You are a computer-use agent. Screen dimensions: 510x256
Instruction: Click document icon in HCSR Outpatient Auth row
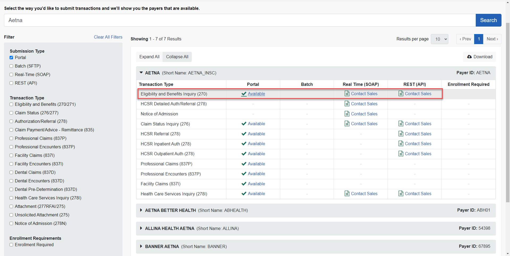coord(401,154)
